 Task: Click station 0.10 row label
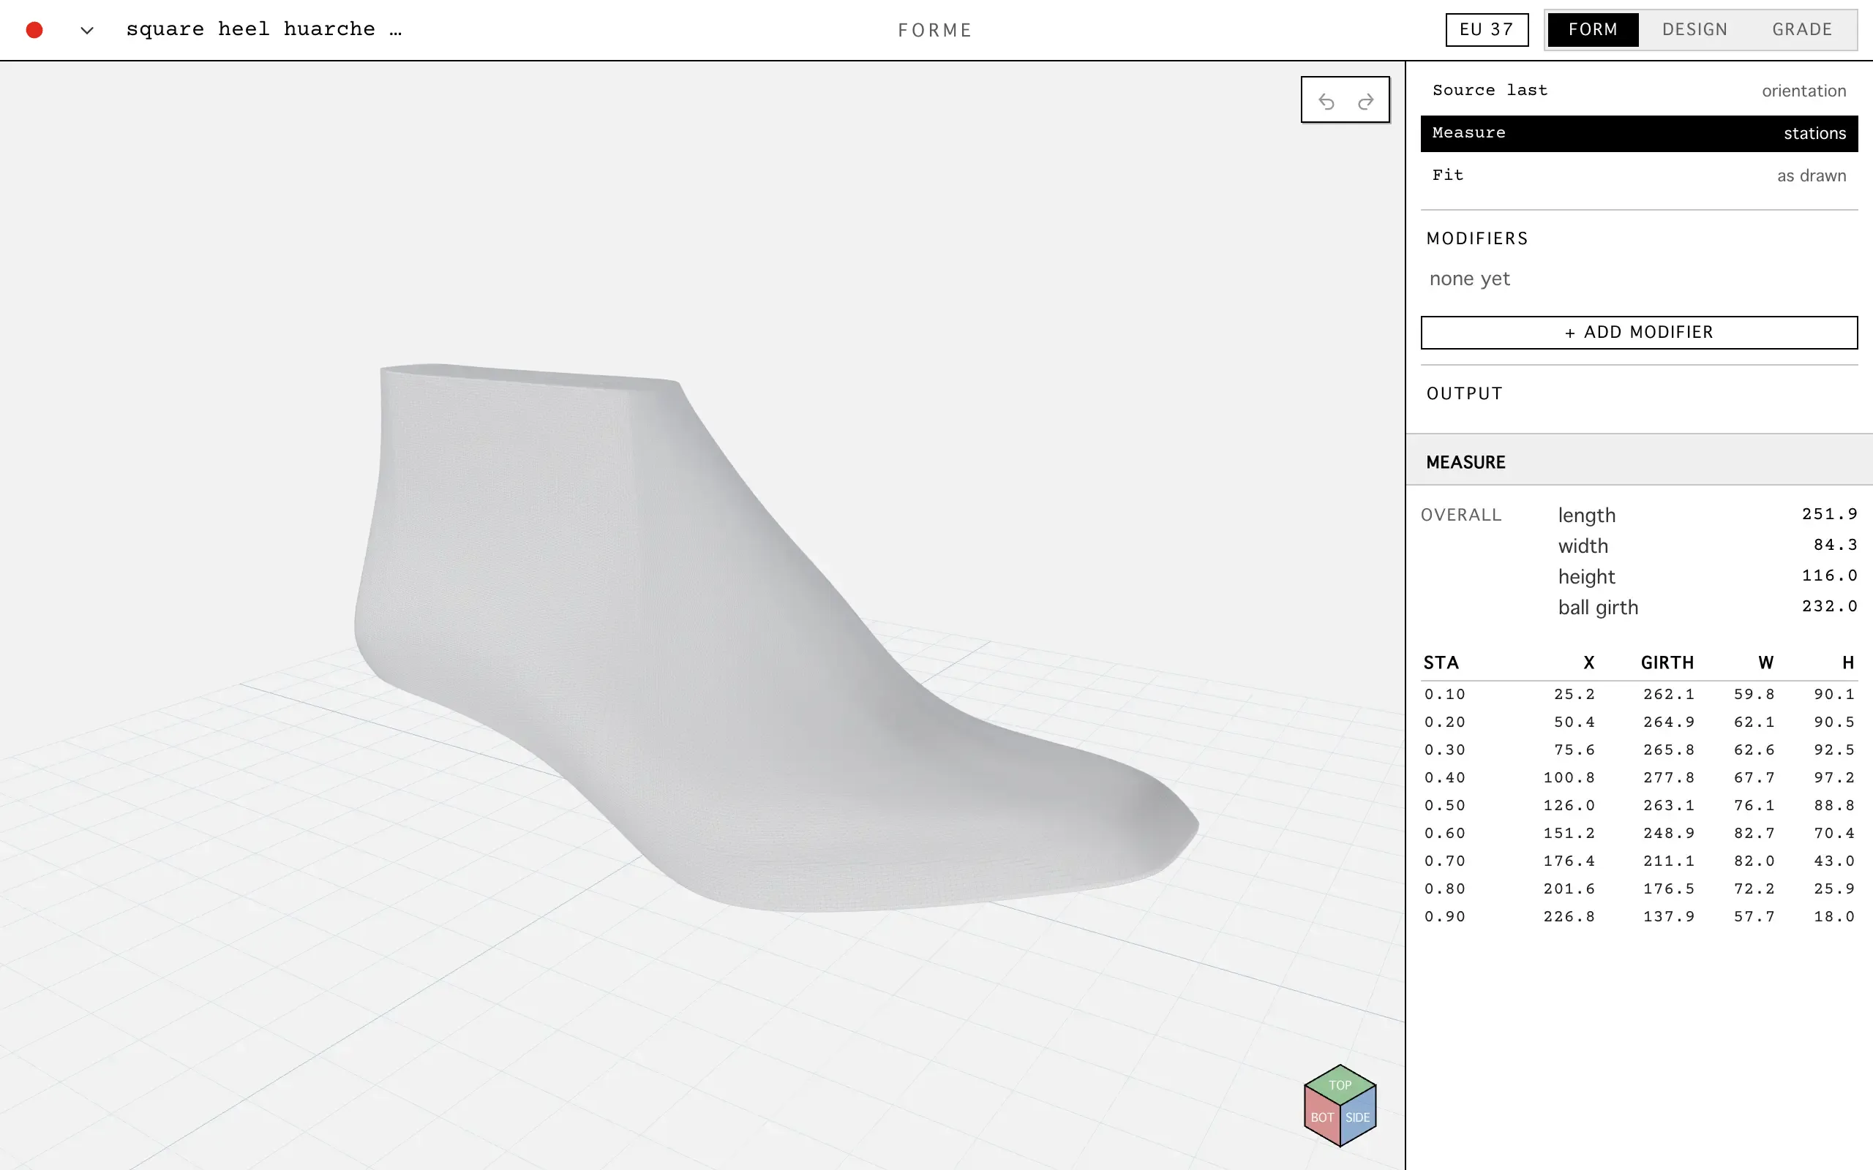click(1444, 694)
